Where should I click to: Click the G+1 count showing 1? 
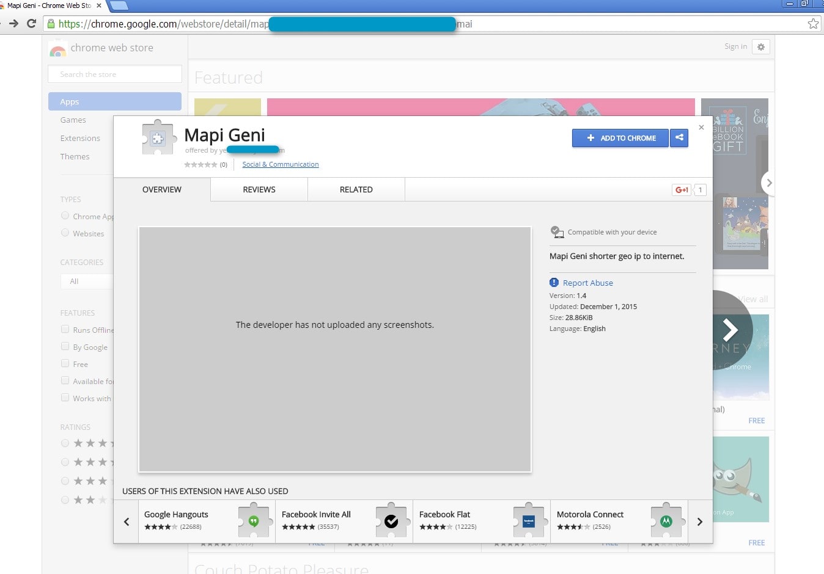click(701, 190)
